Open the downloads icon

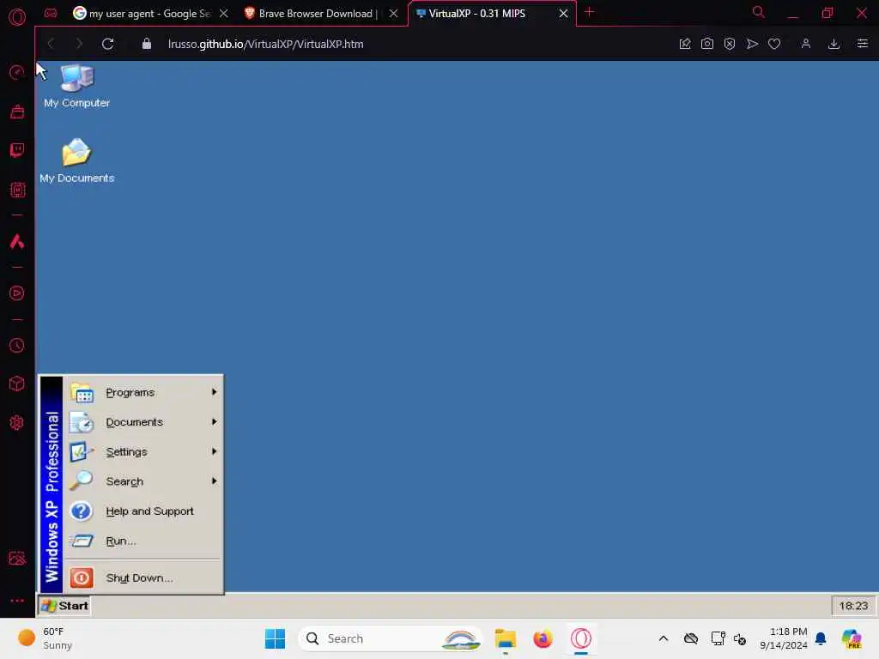pyautogui.click(x=834, y=44)
